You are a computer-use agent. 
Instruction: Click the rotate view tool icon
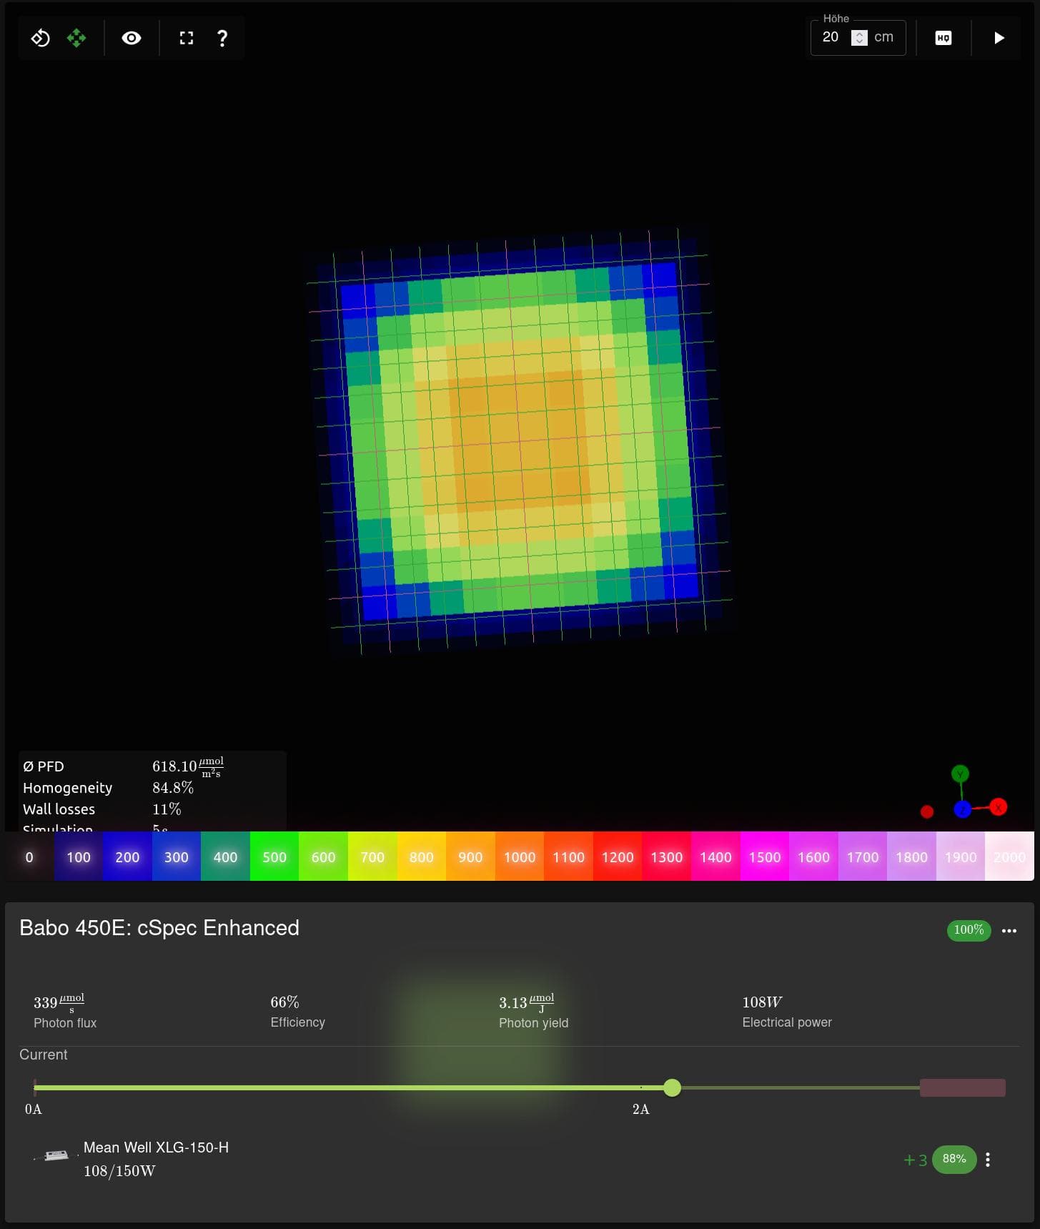pos(41,38)
